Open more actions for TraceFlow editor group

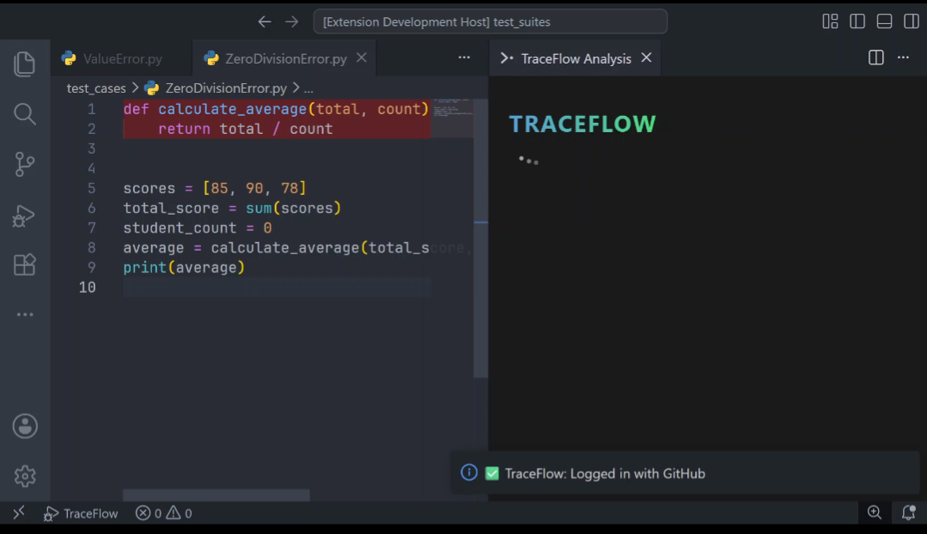903,58
